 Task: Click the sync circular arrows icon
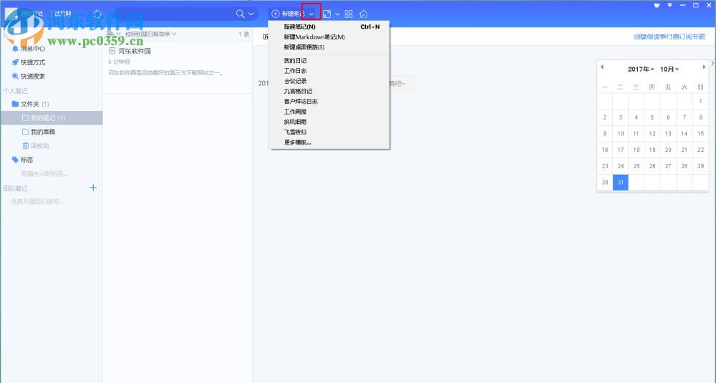tap(97, 14)
